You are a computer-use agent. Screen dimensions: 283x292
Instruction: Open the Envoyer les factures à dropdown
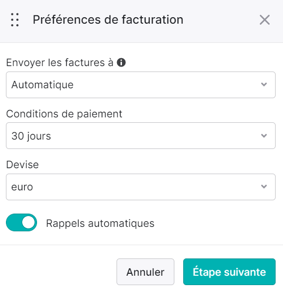pos(141,85)
